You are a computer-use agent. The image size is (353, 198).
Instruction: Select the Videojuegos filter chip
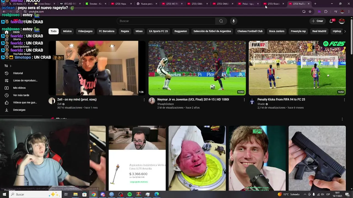[85, 31]
